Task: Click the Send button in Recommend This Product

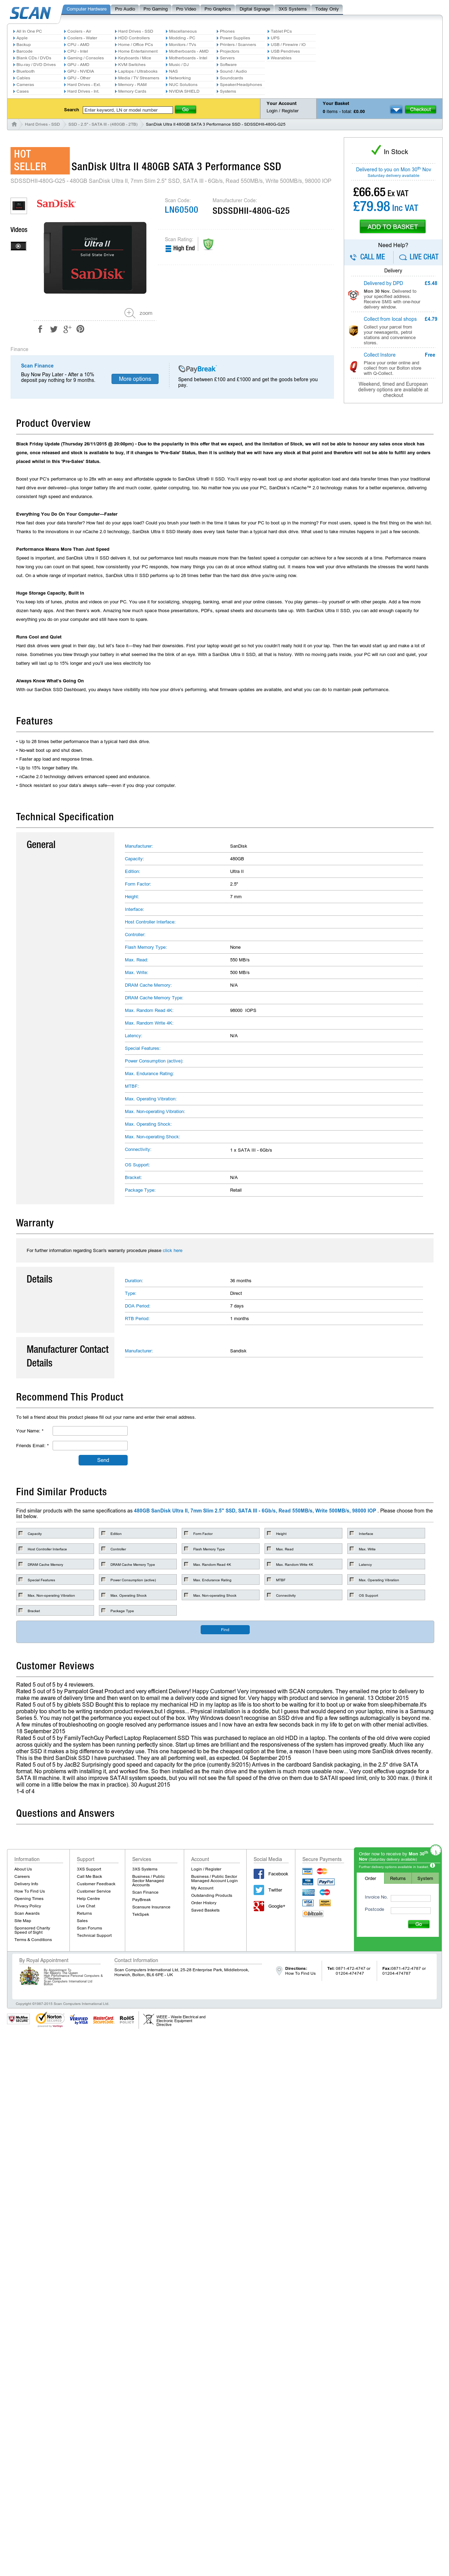Action: pyautogui.click(x=103, y=1460)
